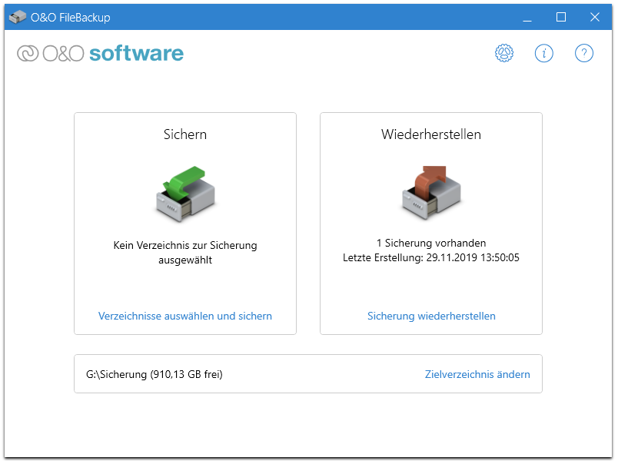Open help via question mark icon

[x=583, y=53]
